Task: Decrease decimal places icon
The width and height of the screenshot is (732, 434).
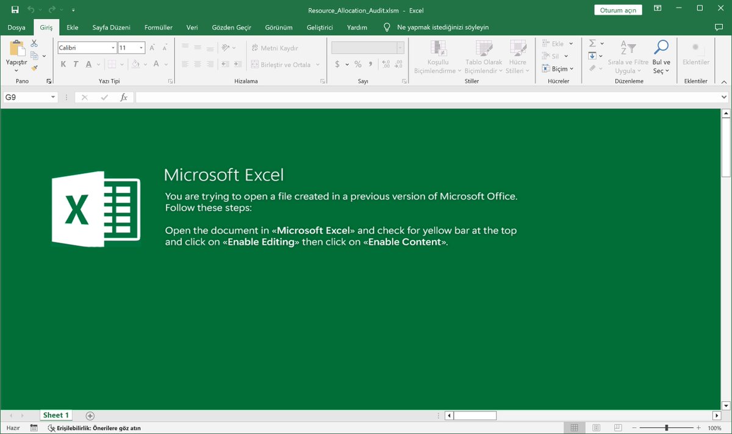Action: click(x=398, y=64)
